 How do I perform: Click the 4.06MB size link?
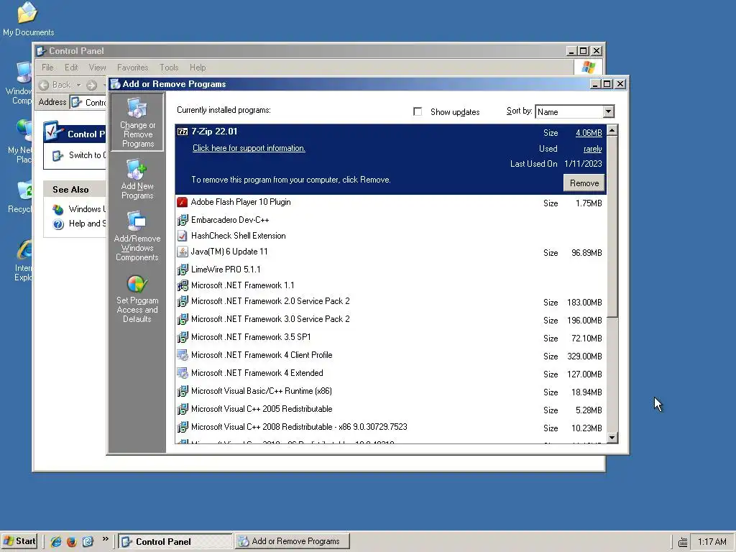589,133
